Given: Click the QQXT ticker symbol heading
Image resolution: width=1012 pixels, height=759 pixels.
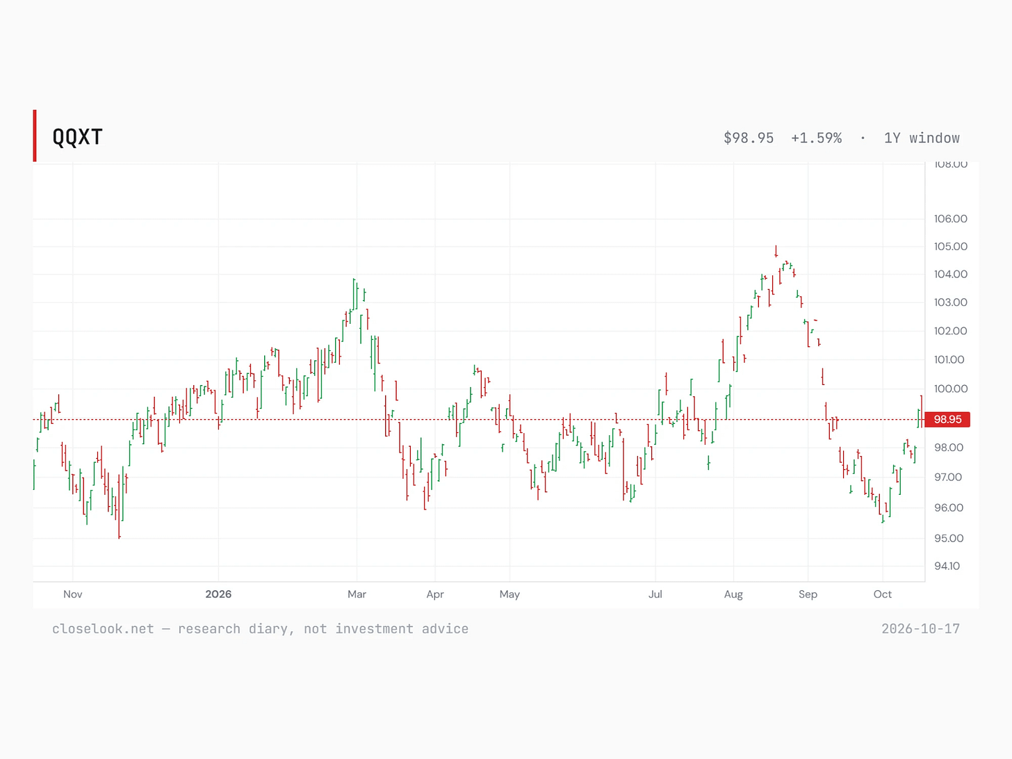Looking at the screenshot, I should (x=78, y=137).
